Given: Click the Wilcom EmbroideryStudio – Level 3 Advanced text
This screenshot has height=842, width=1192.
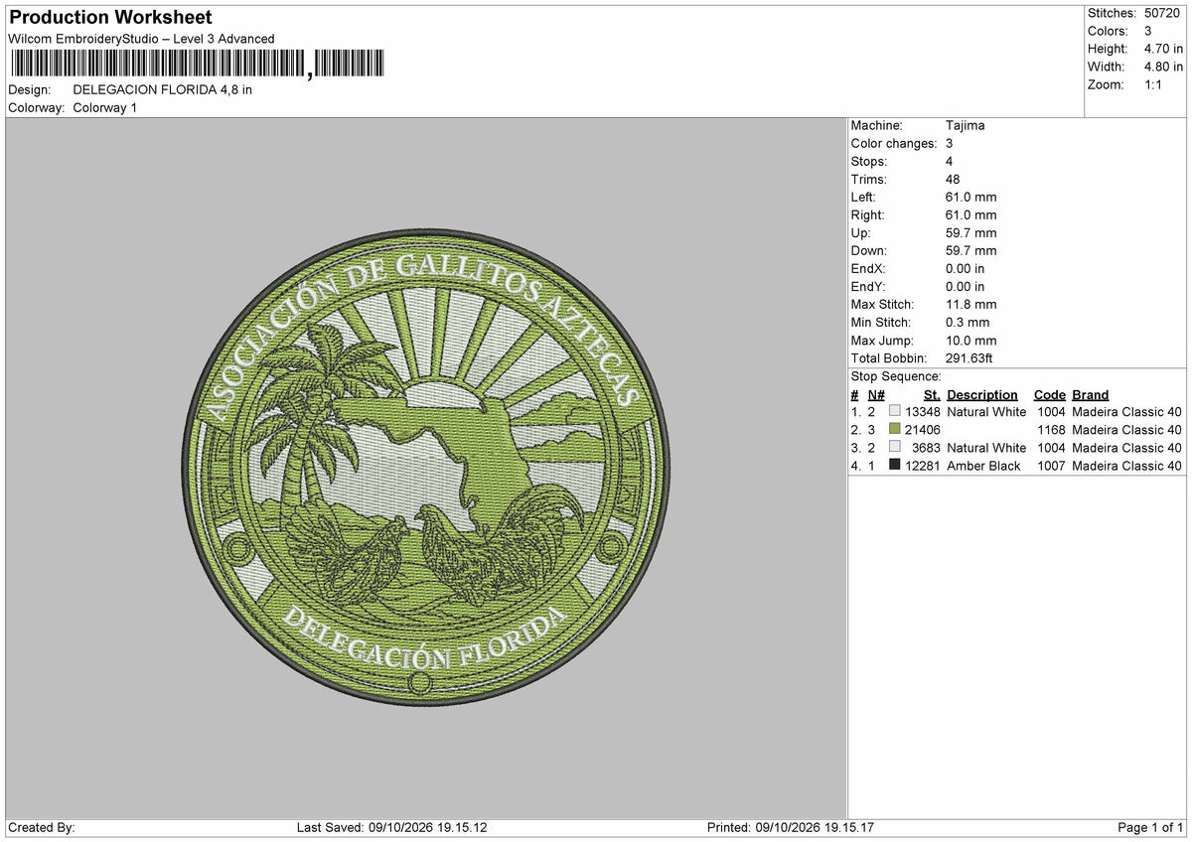Looking at the screenshot, I should coord(141,39).
